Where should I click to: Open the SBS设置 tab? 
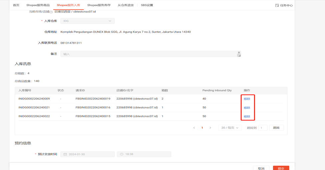tap(147, 5)
